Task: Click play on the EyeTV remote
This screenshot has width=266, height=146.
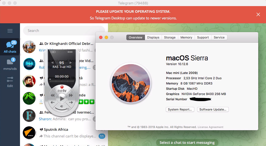Action: pyautogui.click(x=62, y=99)
